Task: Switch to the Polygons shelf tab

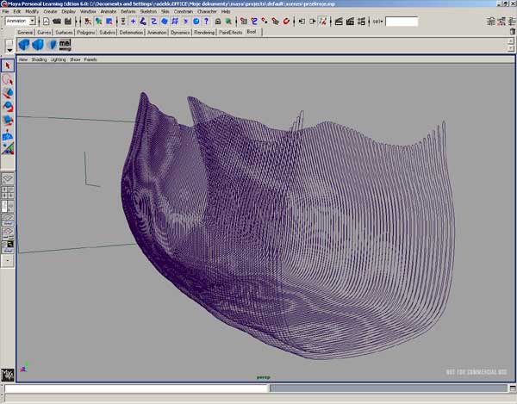Action: click(x=86, y=32)
